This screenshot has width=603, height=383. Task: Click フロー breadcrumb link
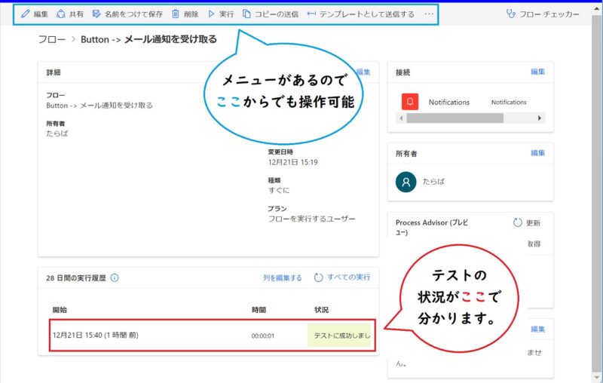[x=51, y=40]
